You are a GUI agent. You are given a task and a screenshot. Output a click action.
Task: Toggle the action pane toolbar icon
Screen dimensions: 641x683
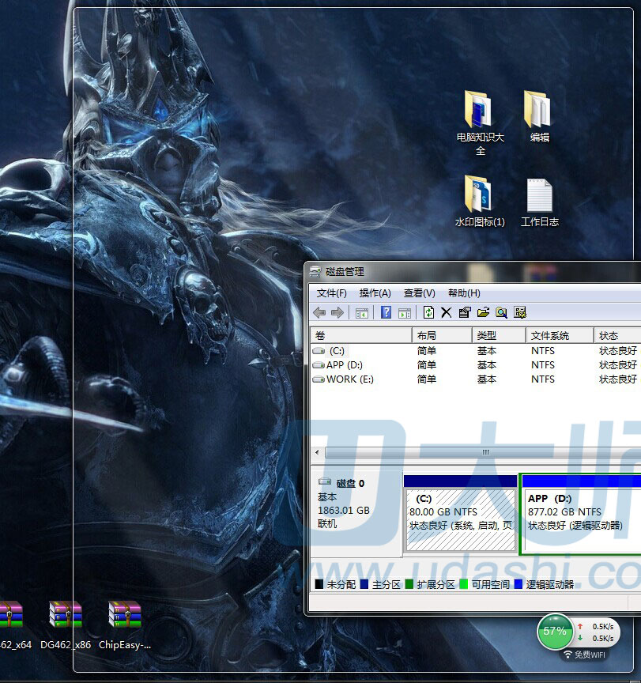[405, 313]
